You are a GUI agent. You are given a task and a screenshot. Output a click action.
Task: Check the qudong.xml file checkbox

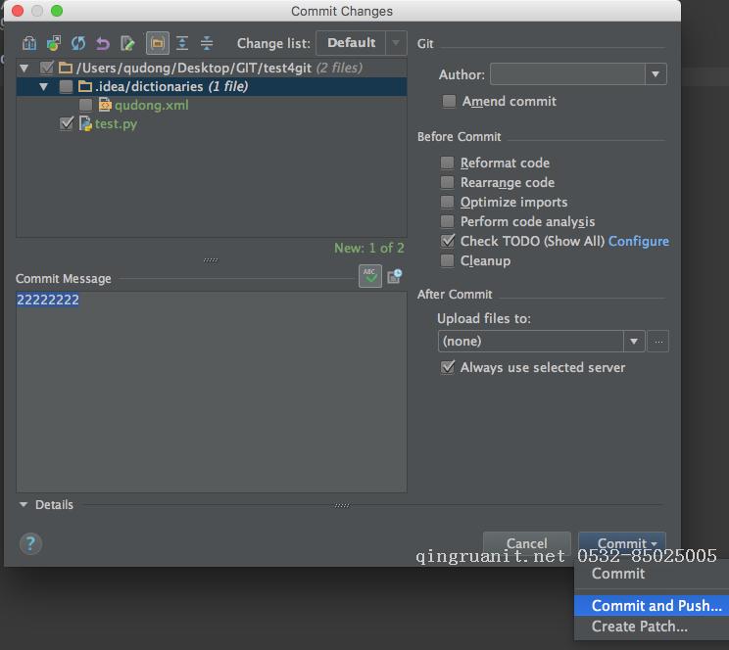point(85,105)
